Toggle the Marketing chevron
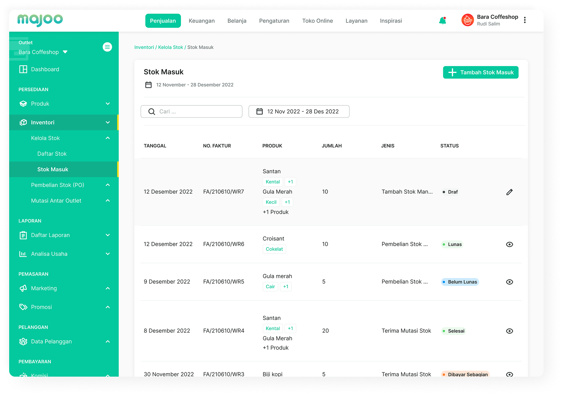 108,288
